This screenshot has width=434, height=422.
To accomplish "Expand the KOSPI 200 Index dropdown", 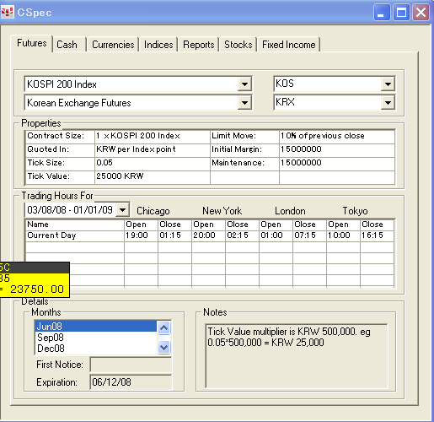I will 244,84.
